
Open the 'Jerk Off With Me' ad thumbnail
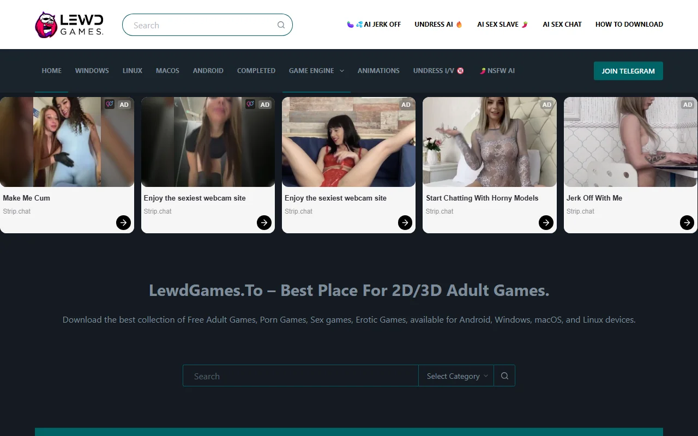coord(630,142)
